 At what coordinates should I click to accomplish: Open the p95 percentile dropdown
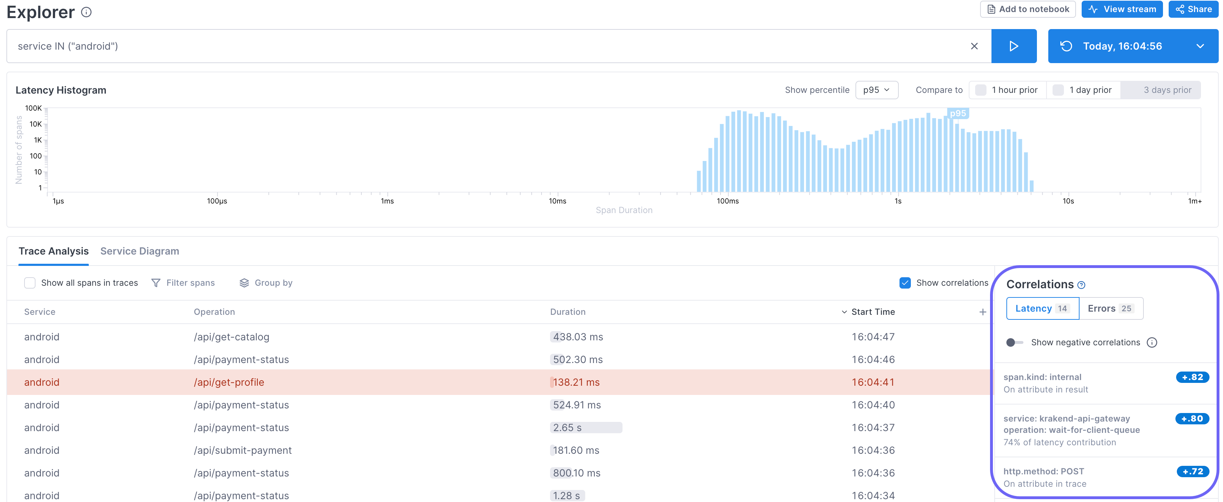click(x=876, y=90)
